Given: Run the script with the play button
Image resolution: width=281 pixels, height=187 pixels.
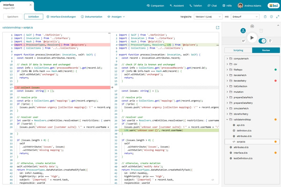Looking at the screenshot, I should [252, 38].
